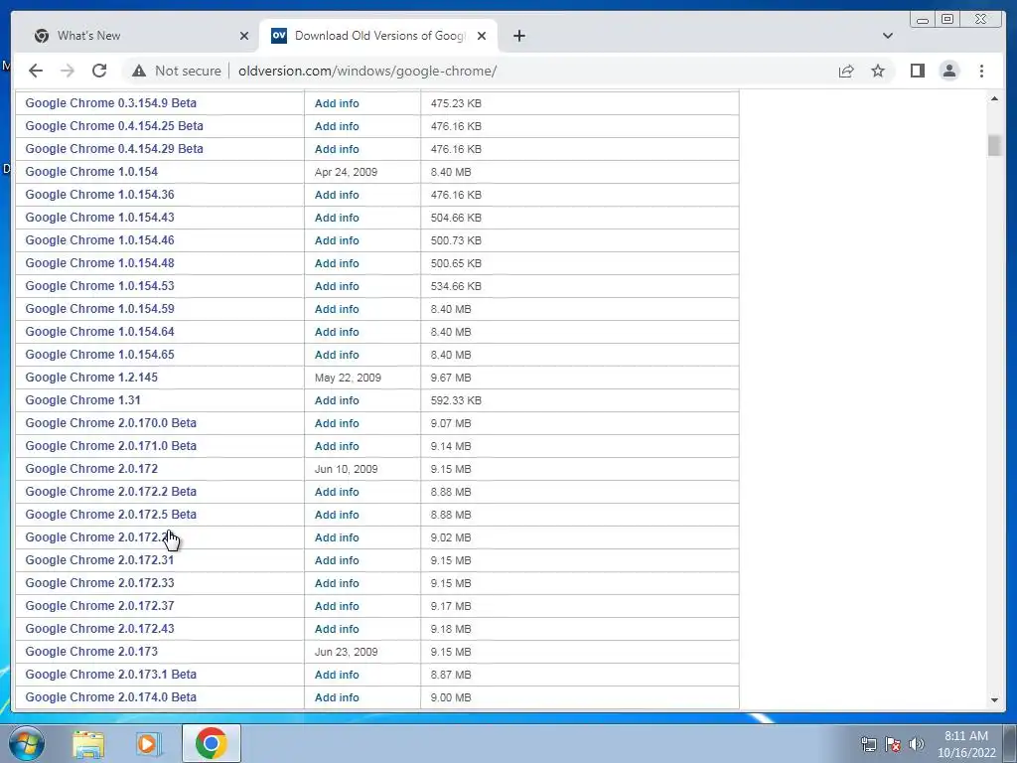1017x763 pixels.
Task: Open Google Chrome 2.0.171.0 Beta link
Action: pos(110,446)
